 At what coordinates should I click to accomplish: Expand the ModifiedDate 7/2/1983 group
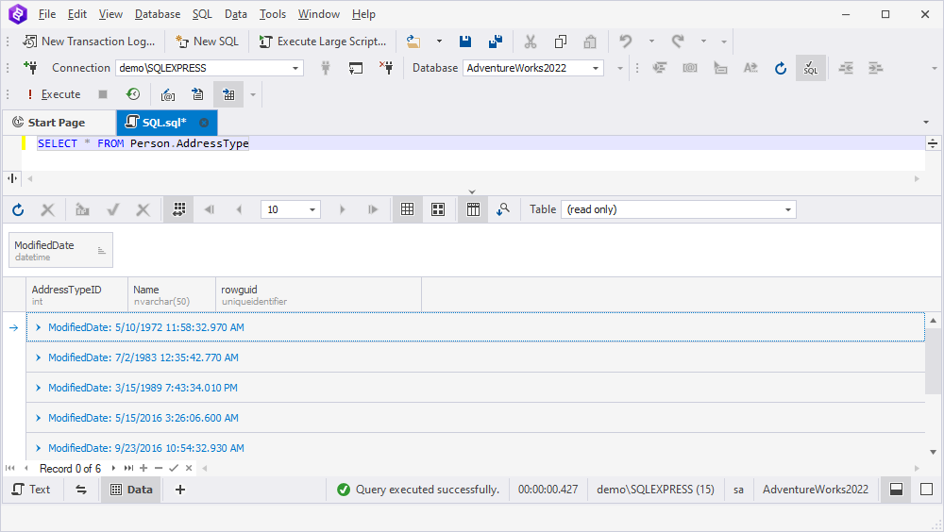[x=39, y=357]
